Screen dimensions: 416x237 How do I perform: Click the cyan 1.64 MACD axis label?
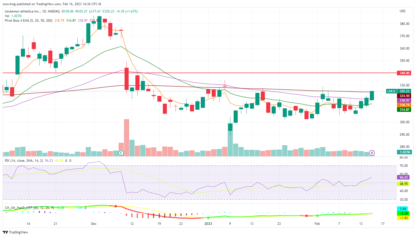point(403,209)
